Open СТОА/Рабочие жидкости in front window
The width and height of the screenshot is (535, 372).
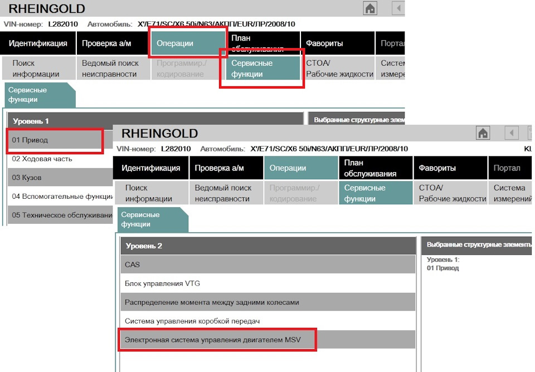click(450, 193)
